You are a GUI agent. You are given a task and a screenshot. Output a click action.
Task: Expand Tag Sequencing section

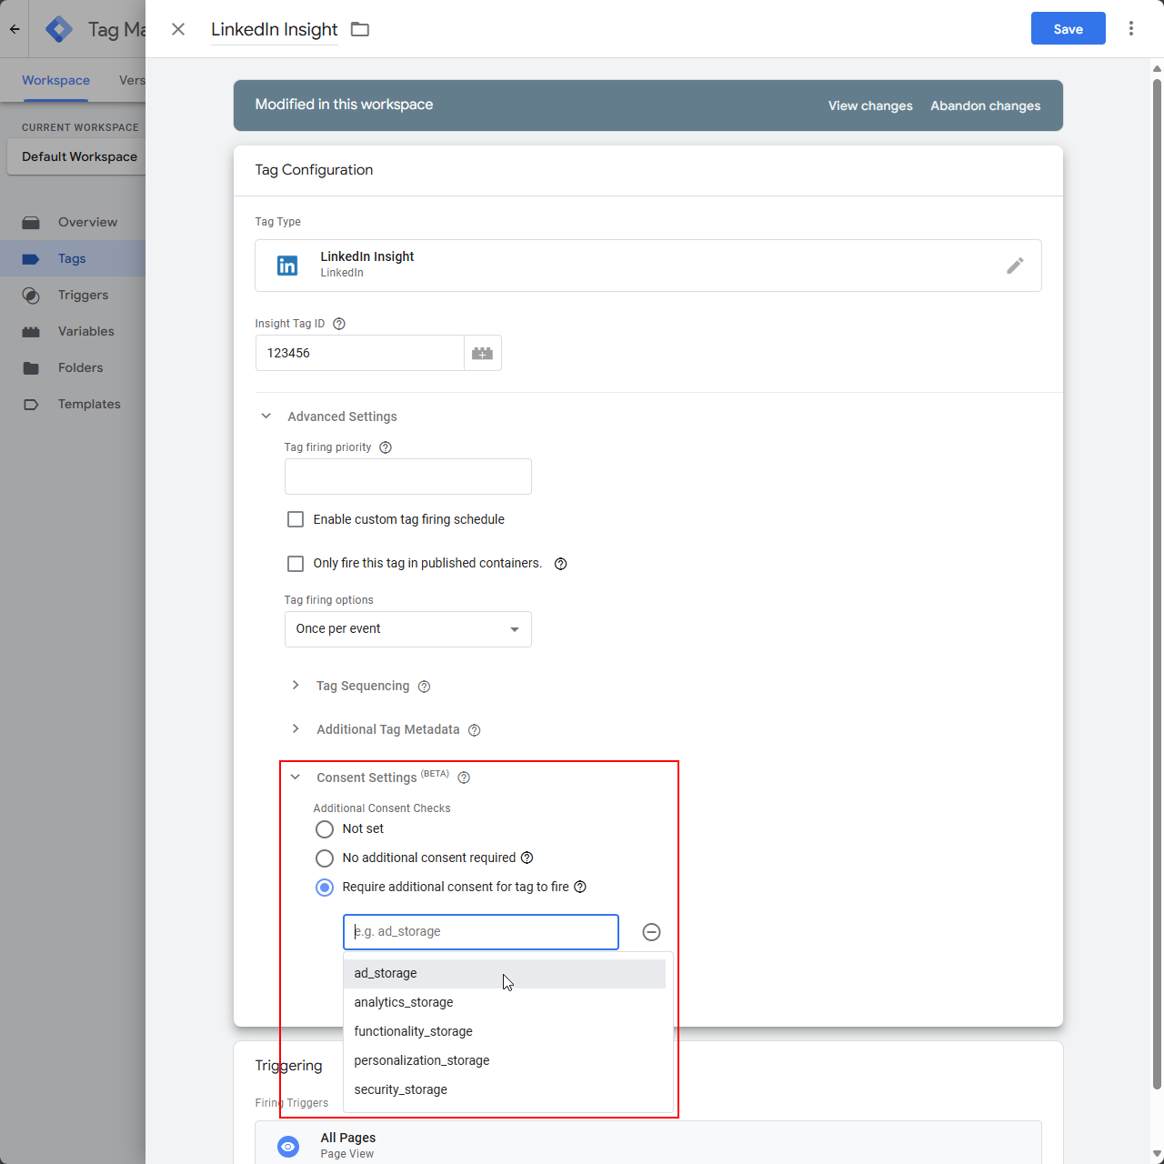[296, 686]
